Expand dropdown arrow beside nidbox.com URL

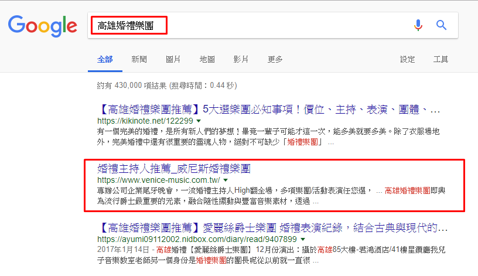coord(303,239)
